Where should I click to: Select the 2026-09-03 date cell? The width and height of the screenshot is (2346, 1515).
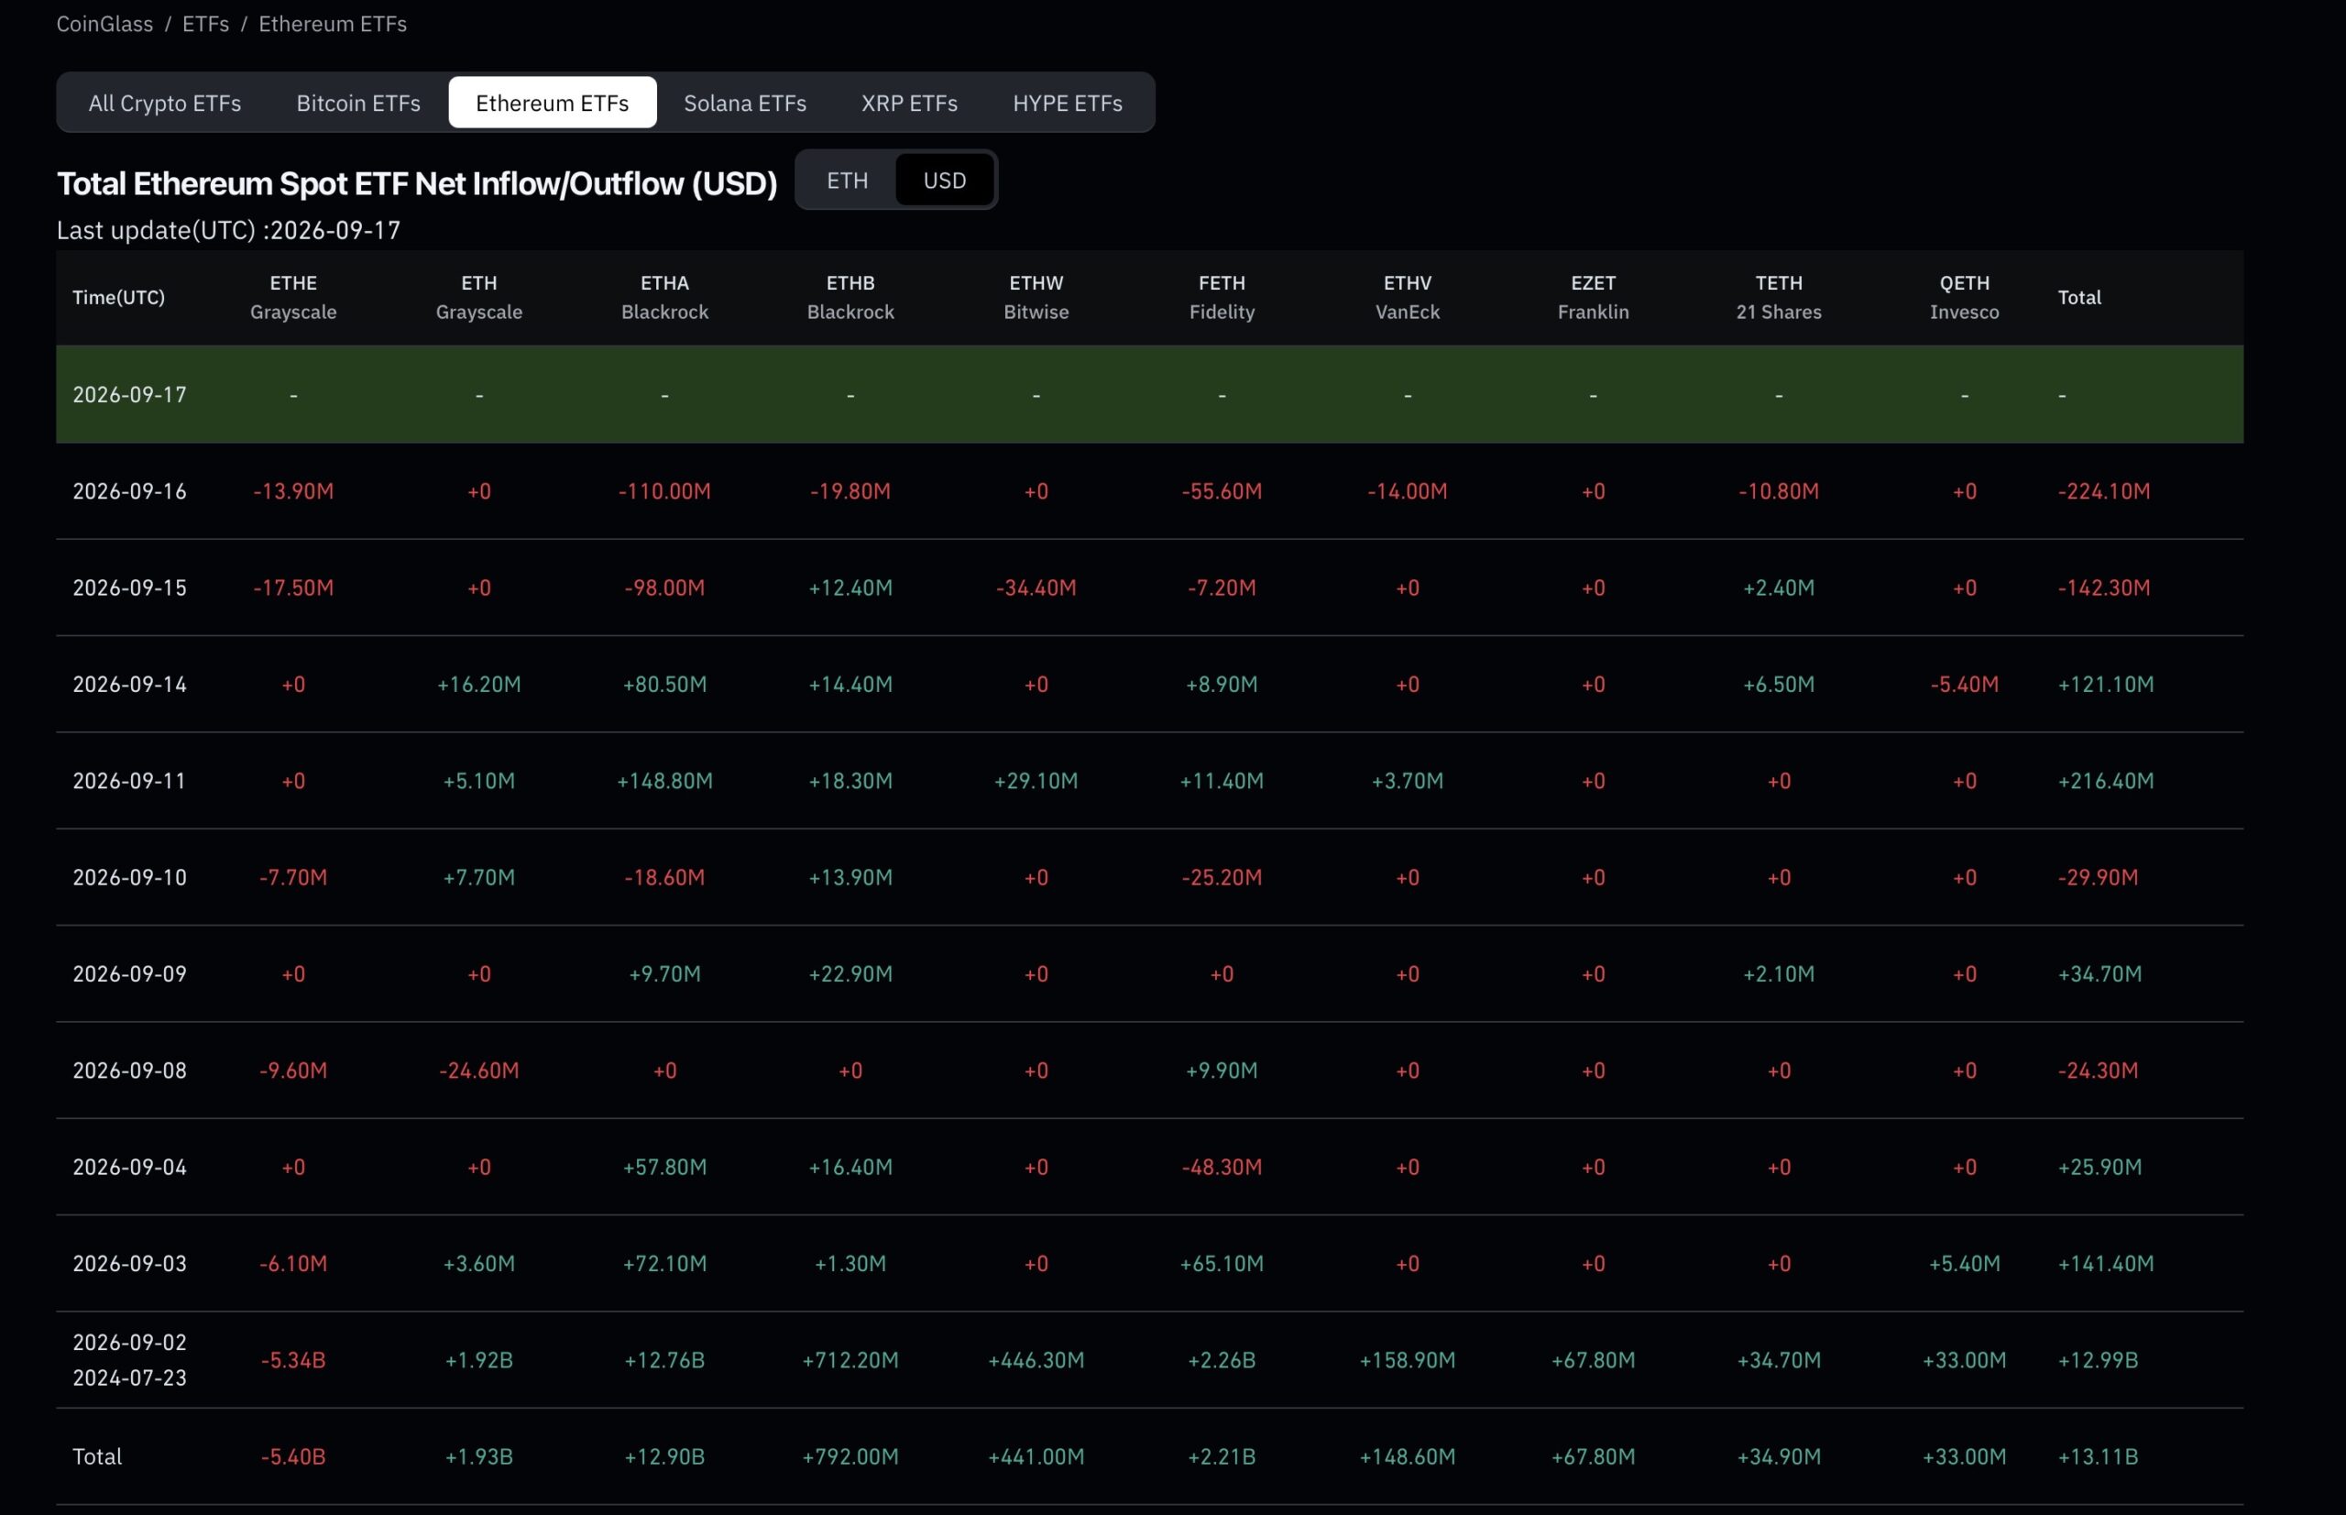point(130,1262)
